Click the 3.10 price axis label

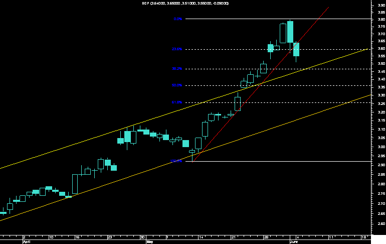pos(381,129)
